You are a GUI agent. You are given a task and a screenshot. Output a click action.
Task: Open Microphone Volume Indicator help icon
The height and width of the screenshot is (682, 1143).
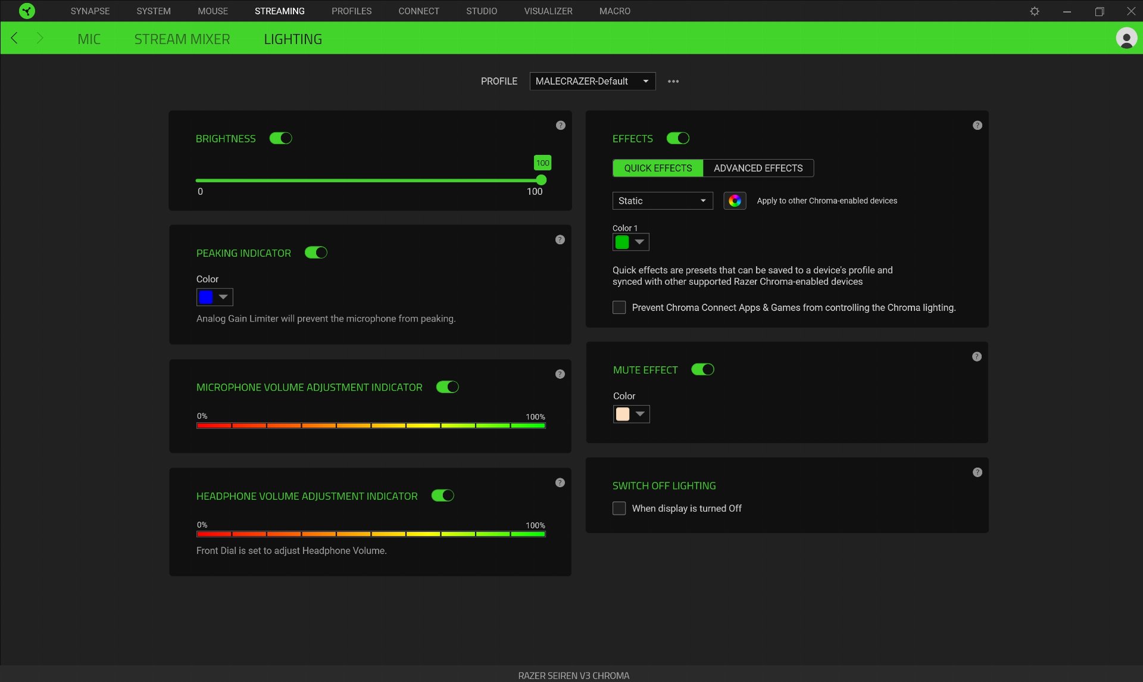tap(560, 374)
